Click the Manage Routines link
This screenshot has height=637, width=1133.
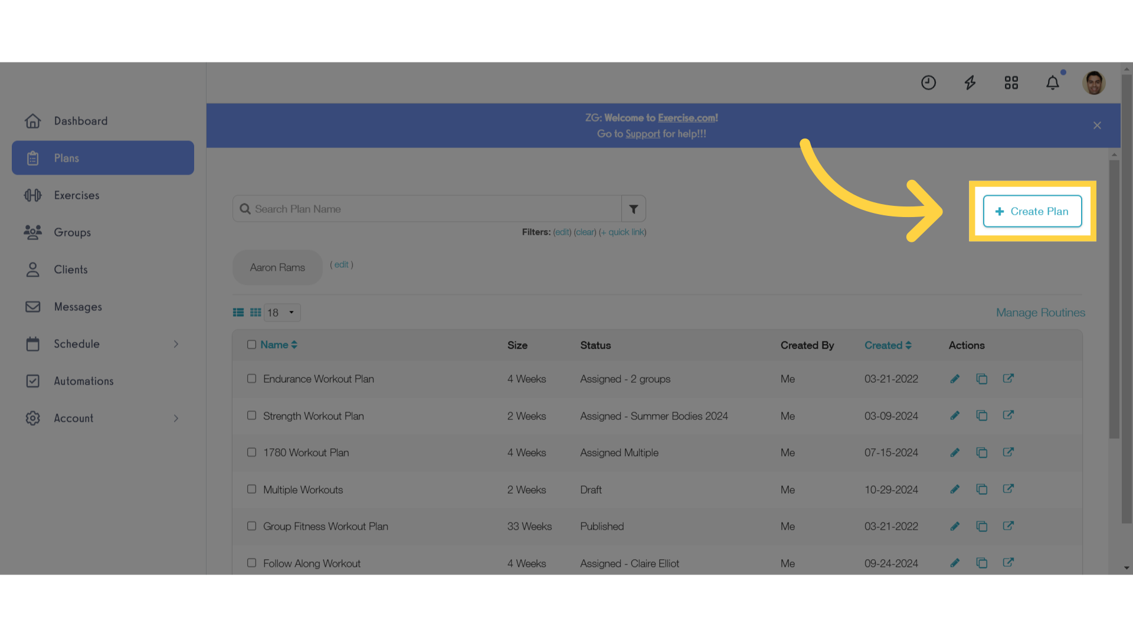(x=1040, y=312)
